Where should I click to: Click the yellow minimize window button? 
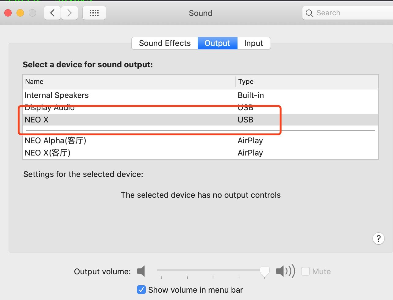pos(20,13)
